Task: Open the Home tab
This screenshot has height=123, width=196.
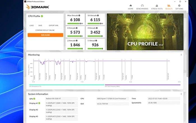Action: coord(130,7)
